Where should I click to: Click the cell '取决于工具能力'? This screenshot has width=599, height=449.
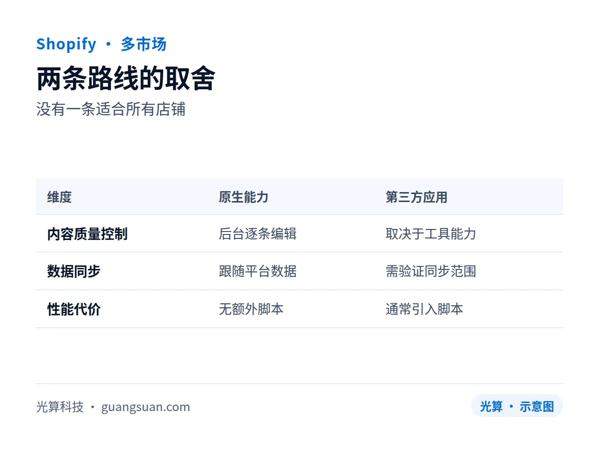[431, 234]
